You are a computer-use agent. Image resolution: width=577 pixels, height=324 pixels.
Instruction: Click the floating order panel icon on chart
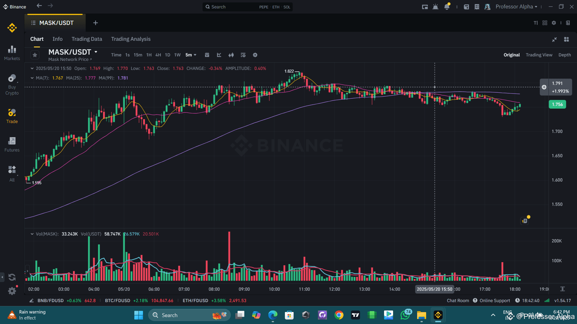pos(525,221)
